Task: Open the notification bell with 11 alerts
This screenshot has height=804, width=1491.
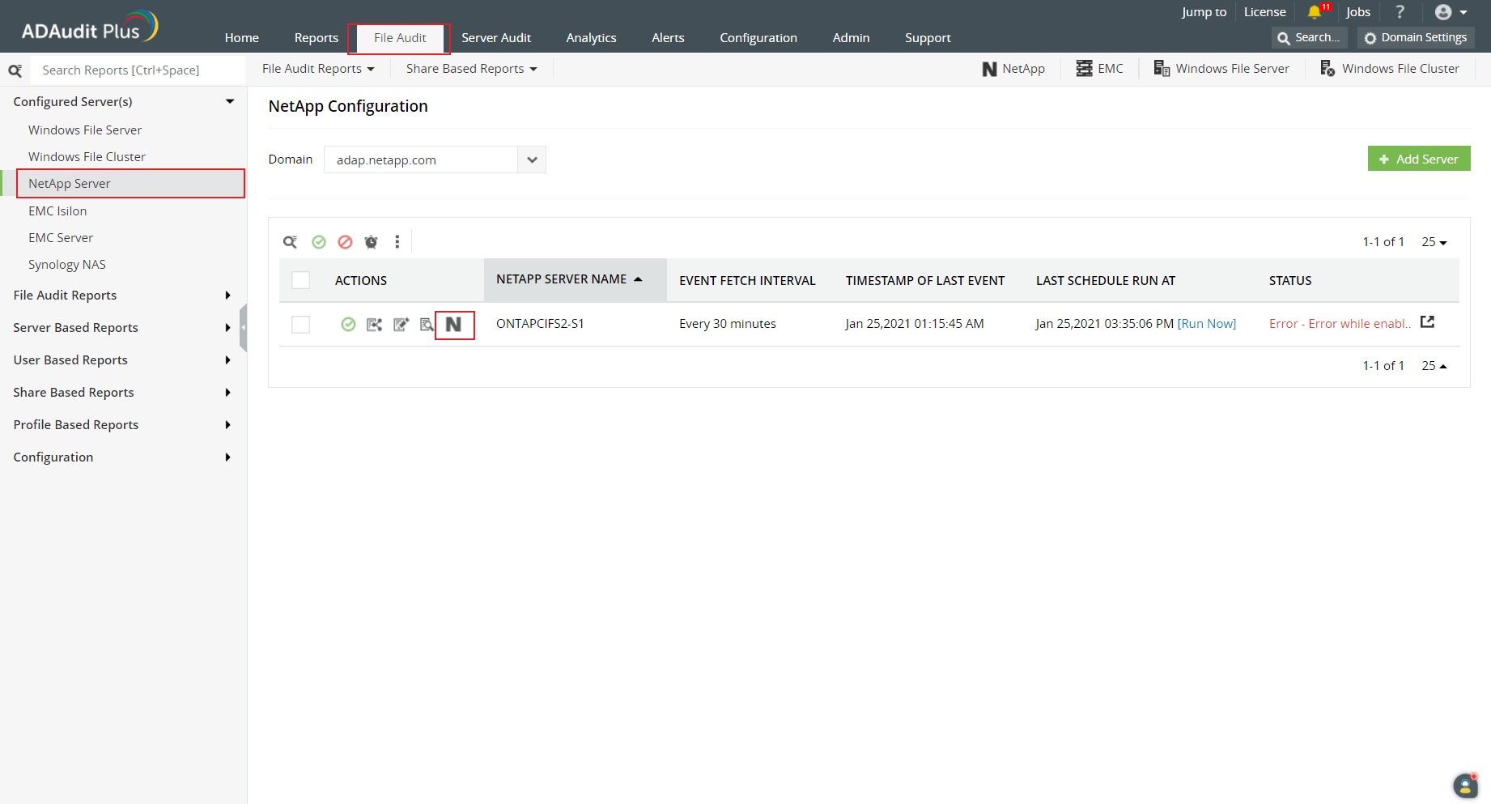Action: pyautogui.click(x=1315, y=12)
